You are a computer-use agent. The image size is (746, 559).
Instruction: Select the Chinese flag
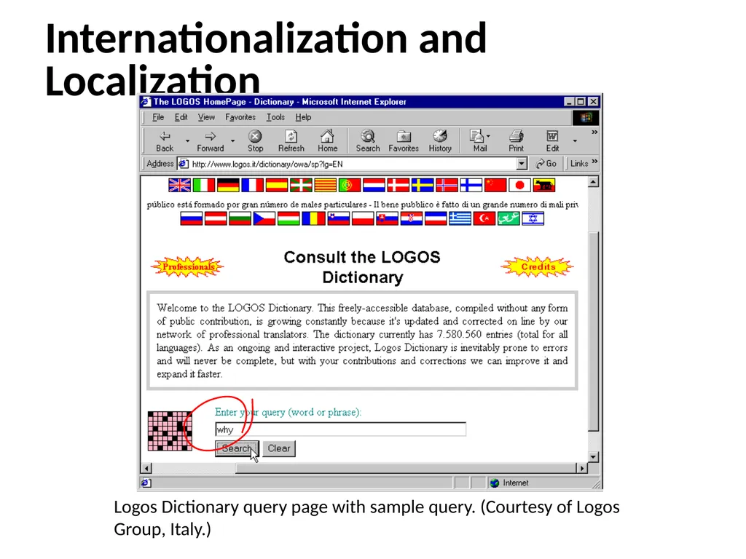tap(495, 186)
